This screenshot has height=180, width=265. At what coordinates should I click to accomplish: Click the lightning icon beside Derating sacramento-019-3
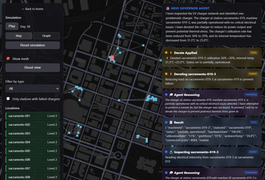(171, 74)
